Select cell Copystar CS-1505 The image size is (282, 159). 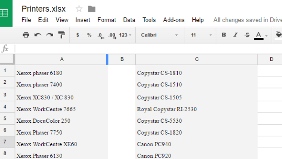pos(196,94)
